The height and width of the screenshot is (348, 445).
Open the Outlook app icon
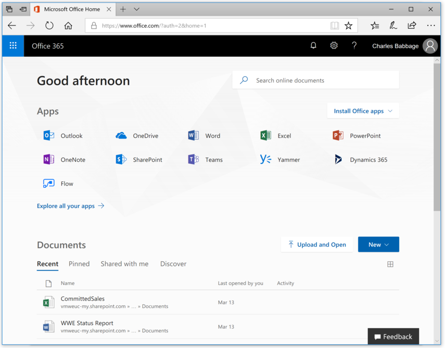pyautogui.click(x=49, y=136)
